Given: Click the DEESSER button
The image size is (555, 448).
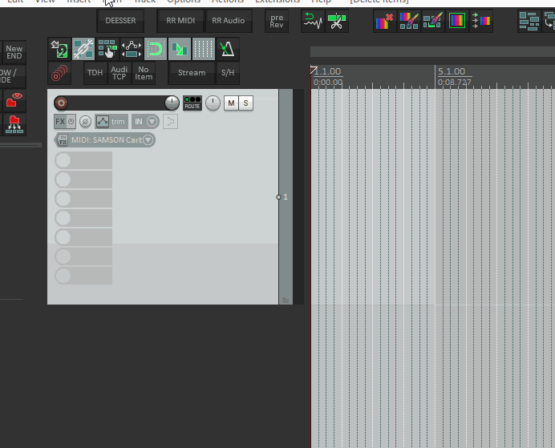Looking at the screenshot, I should pyautogui.click(x=120, y=21).
